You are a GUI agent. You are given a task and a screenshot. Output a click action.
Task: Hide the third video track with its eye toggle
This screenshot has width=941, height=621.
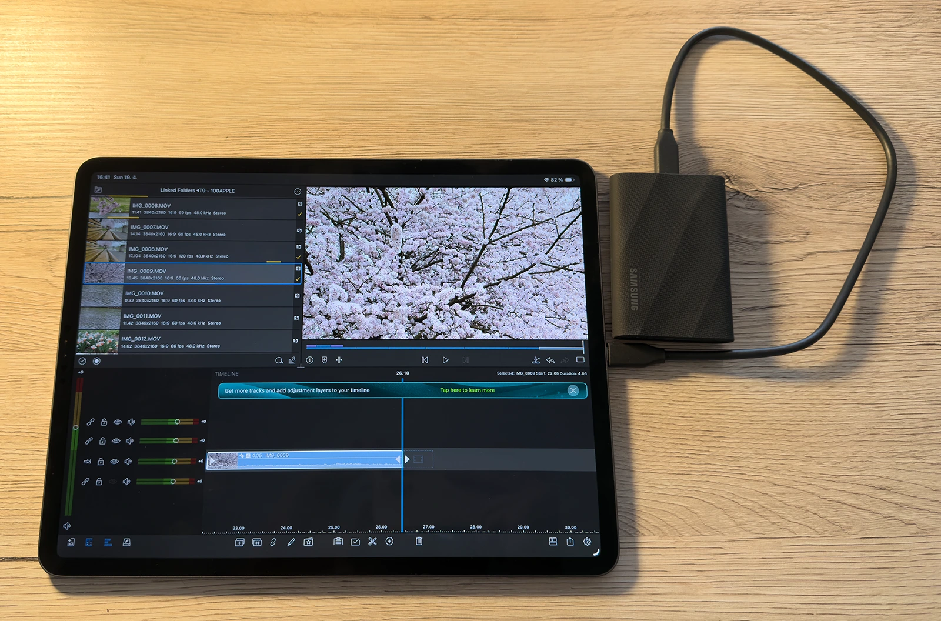[x=115, y=462]
